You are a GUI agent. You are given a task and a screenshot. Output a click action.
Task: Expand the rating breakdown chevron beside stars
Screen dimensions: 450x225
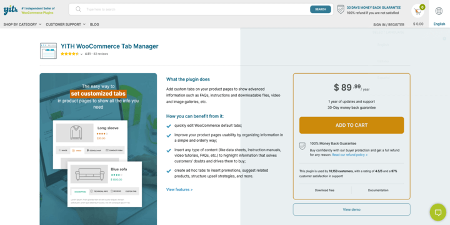tap(81, 54)
